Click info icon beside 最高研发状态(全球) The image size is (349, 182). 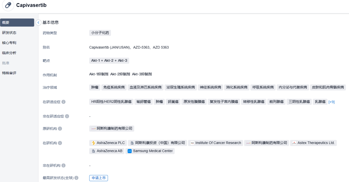point(76,178)
